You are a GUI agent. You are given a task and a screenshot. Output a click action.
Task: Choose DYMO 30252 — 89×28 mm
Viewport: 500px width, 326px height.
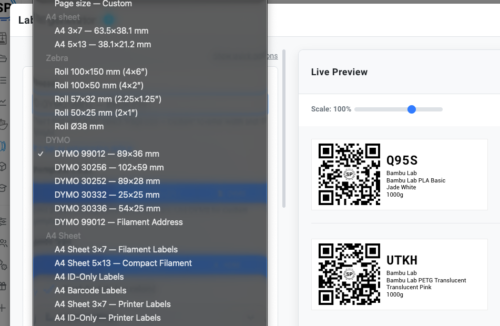(x=150, y=181)
